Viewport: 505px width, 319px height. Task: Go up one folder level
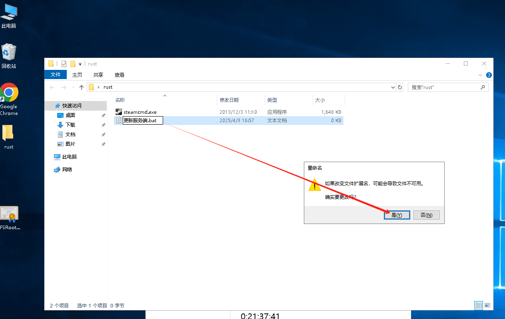coord(82,87)
